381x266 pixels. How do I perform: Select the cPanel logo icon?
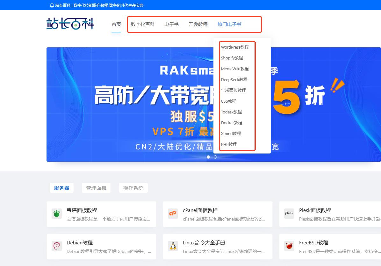(173, 214)
